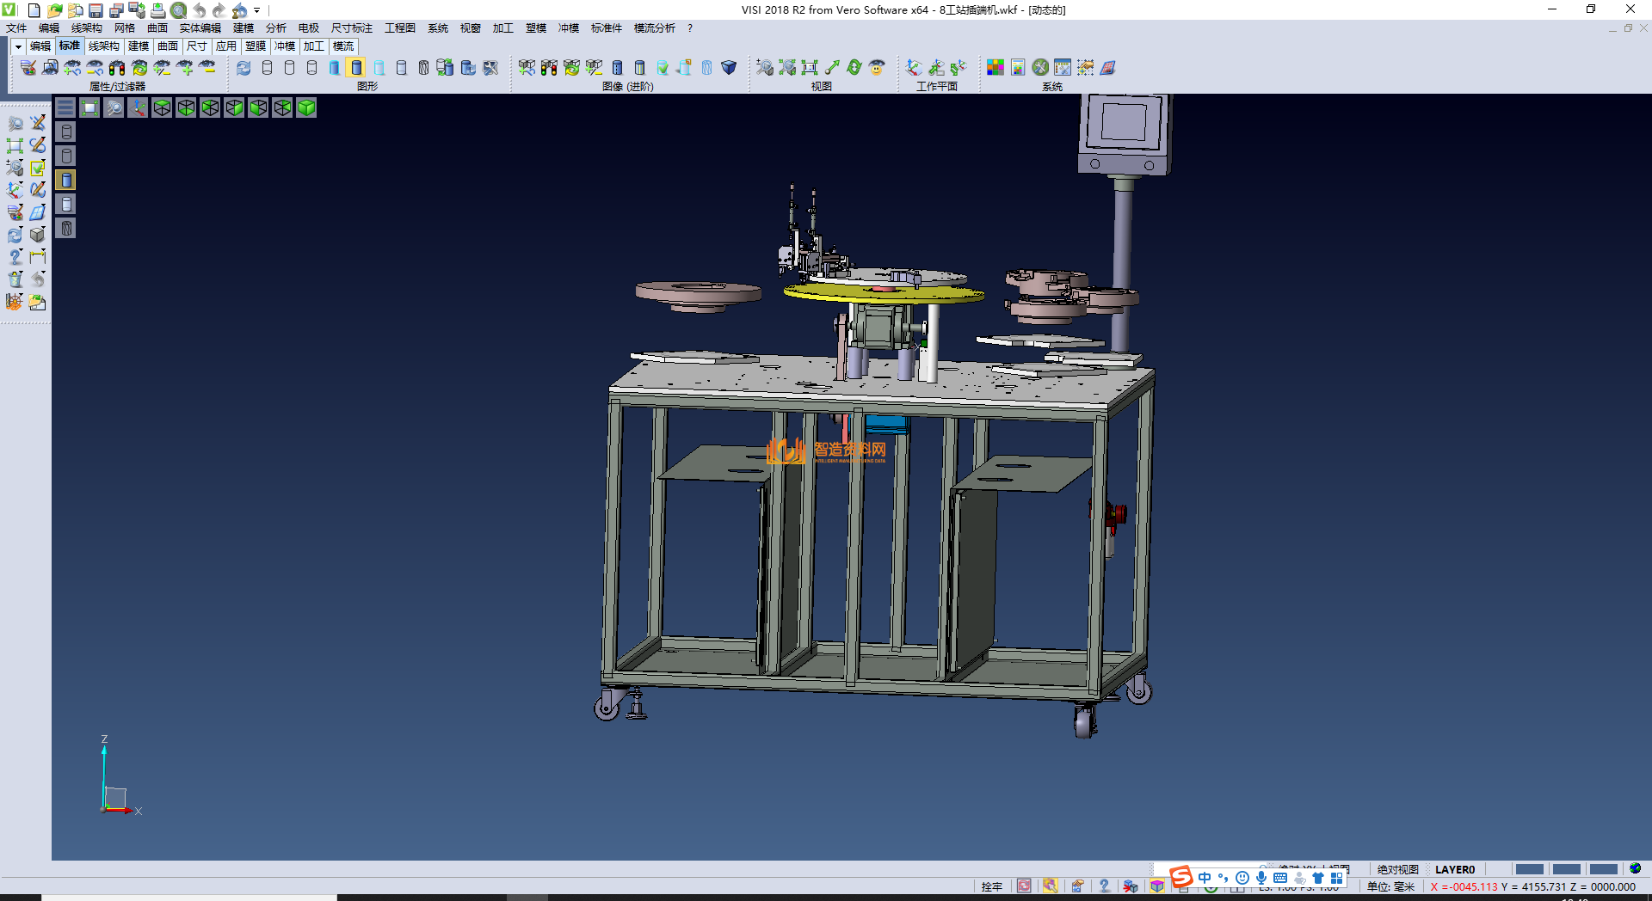Click the green refresh view icon
1652x901 pixels.
pos(854,67)
